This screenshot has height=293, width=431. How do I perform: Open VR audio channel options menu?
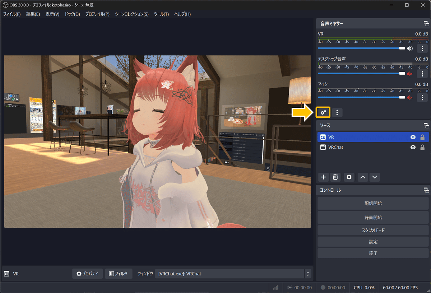(422, 48)
